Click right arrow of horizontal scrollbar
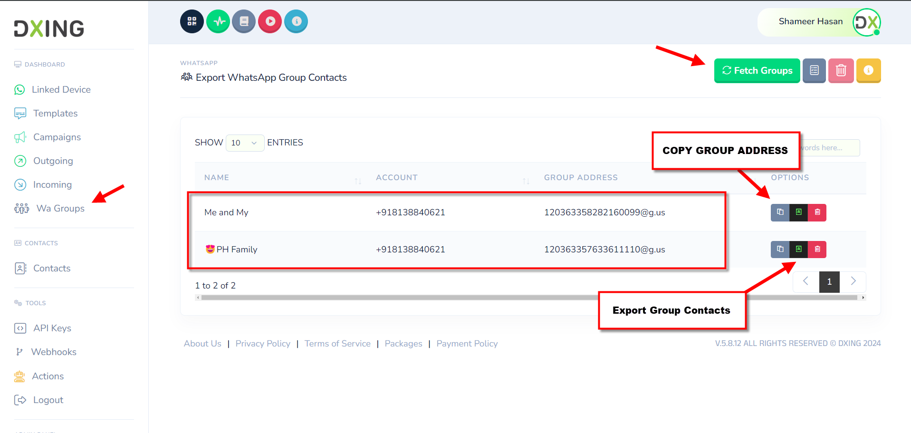Screen dimensions: 911x433 pyautogui.click(x=863, y=298)
